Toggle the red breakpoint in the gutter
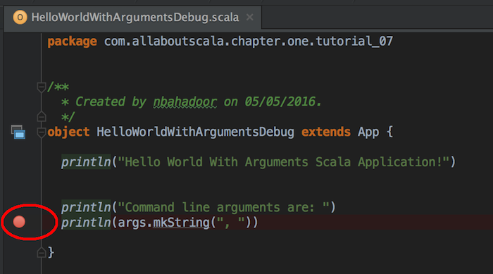 coord(19,222)
